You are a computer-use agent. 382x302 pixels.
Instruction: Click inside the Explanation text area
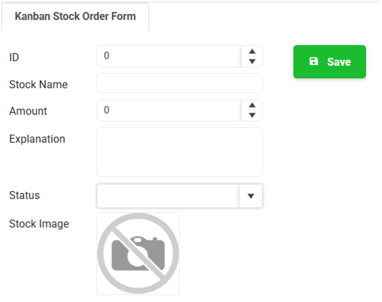coord(179,152)
